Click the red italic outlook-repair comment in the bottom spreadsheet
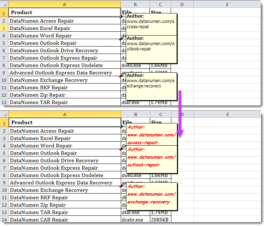Screen dimensions: 266x226 152,159
